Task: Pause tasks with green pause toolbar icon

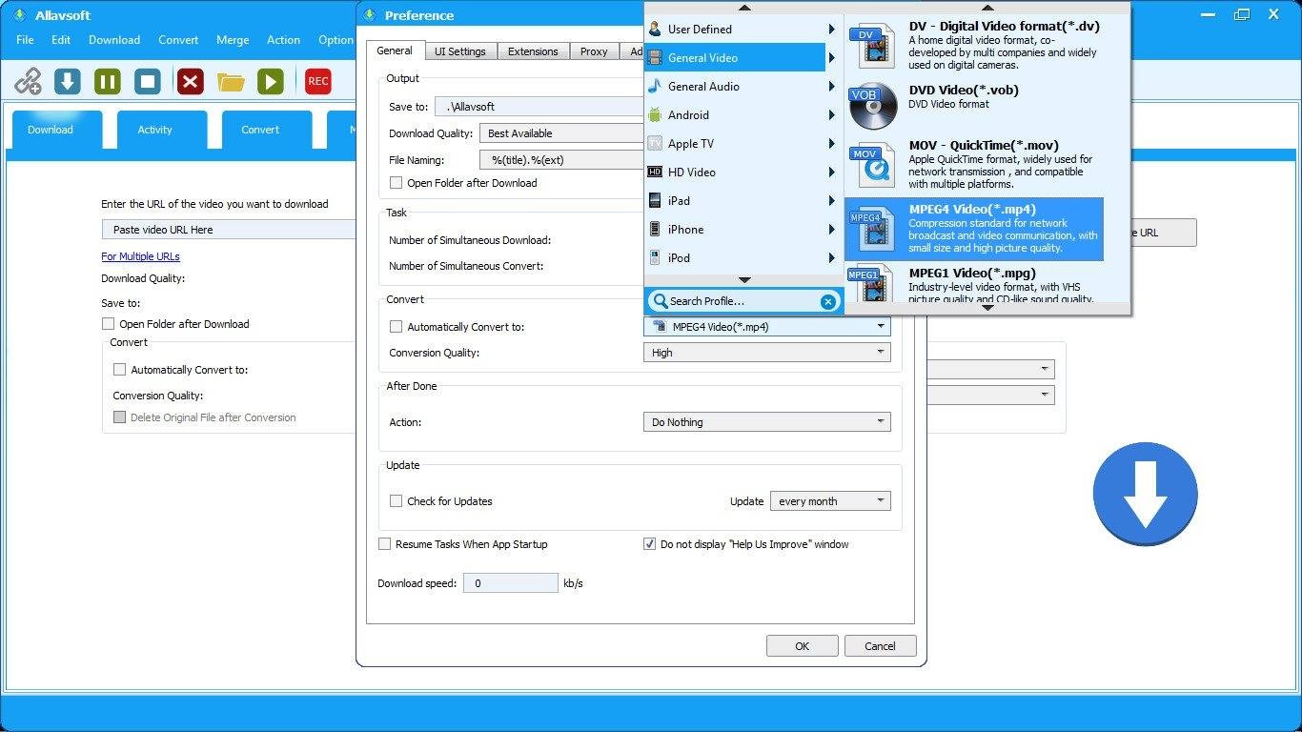Action: pyautogui.click(x=107, y=82)
